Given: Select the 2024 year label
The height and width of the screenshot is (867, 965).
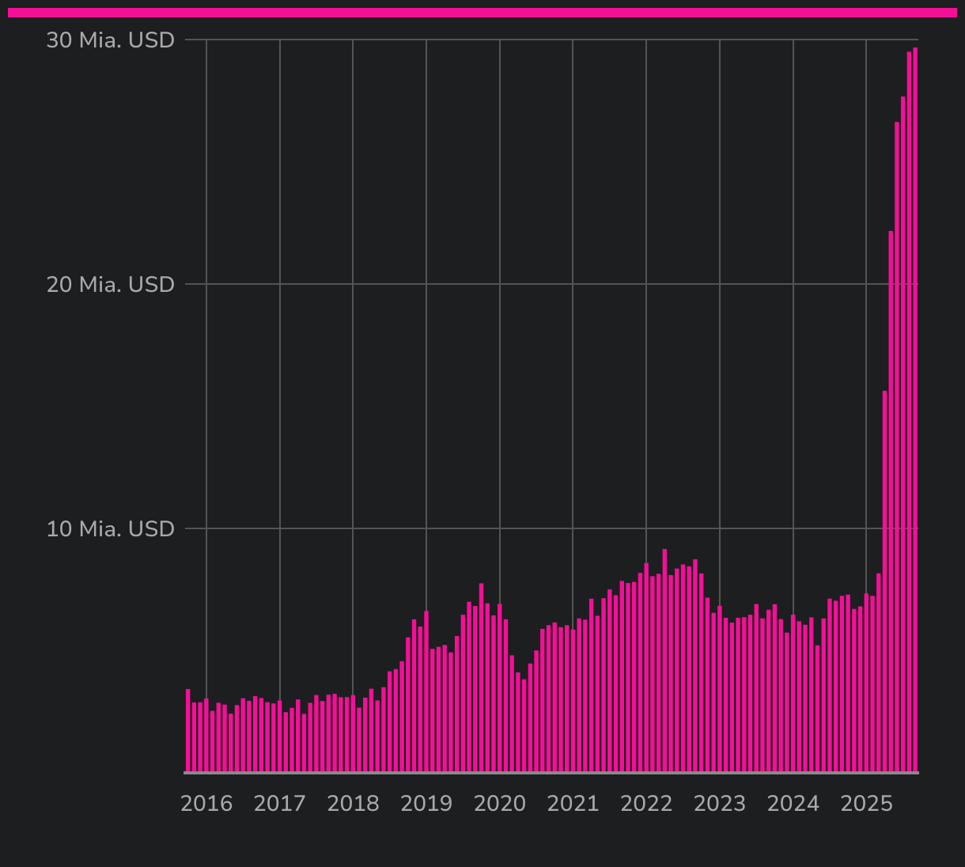Looking at the screenshot, I should click(x=793, y=804).
